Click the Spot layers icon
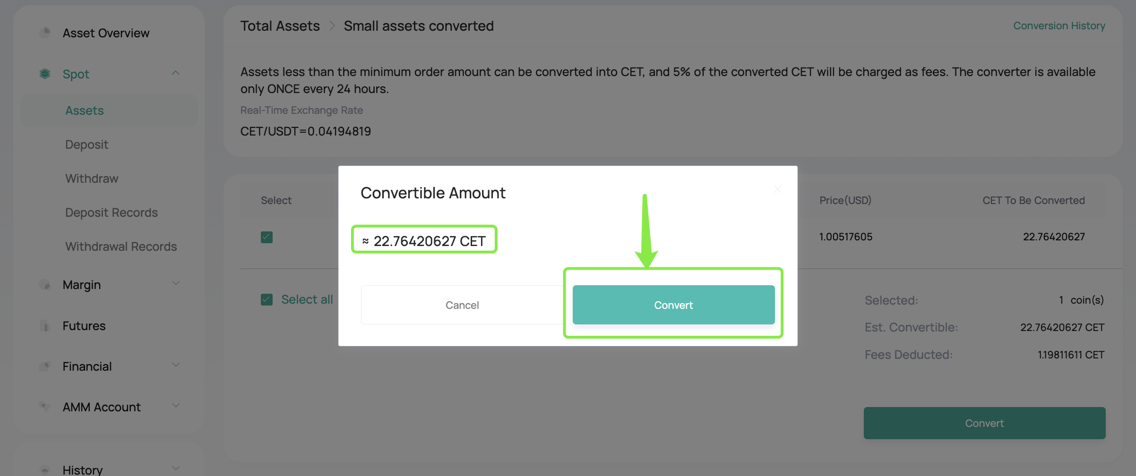 (x=45, y=74)
